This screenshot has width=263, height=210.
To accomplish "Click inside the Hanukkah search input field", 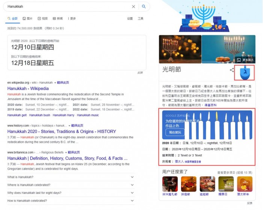I will pos(68,7).
